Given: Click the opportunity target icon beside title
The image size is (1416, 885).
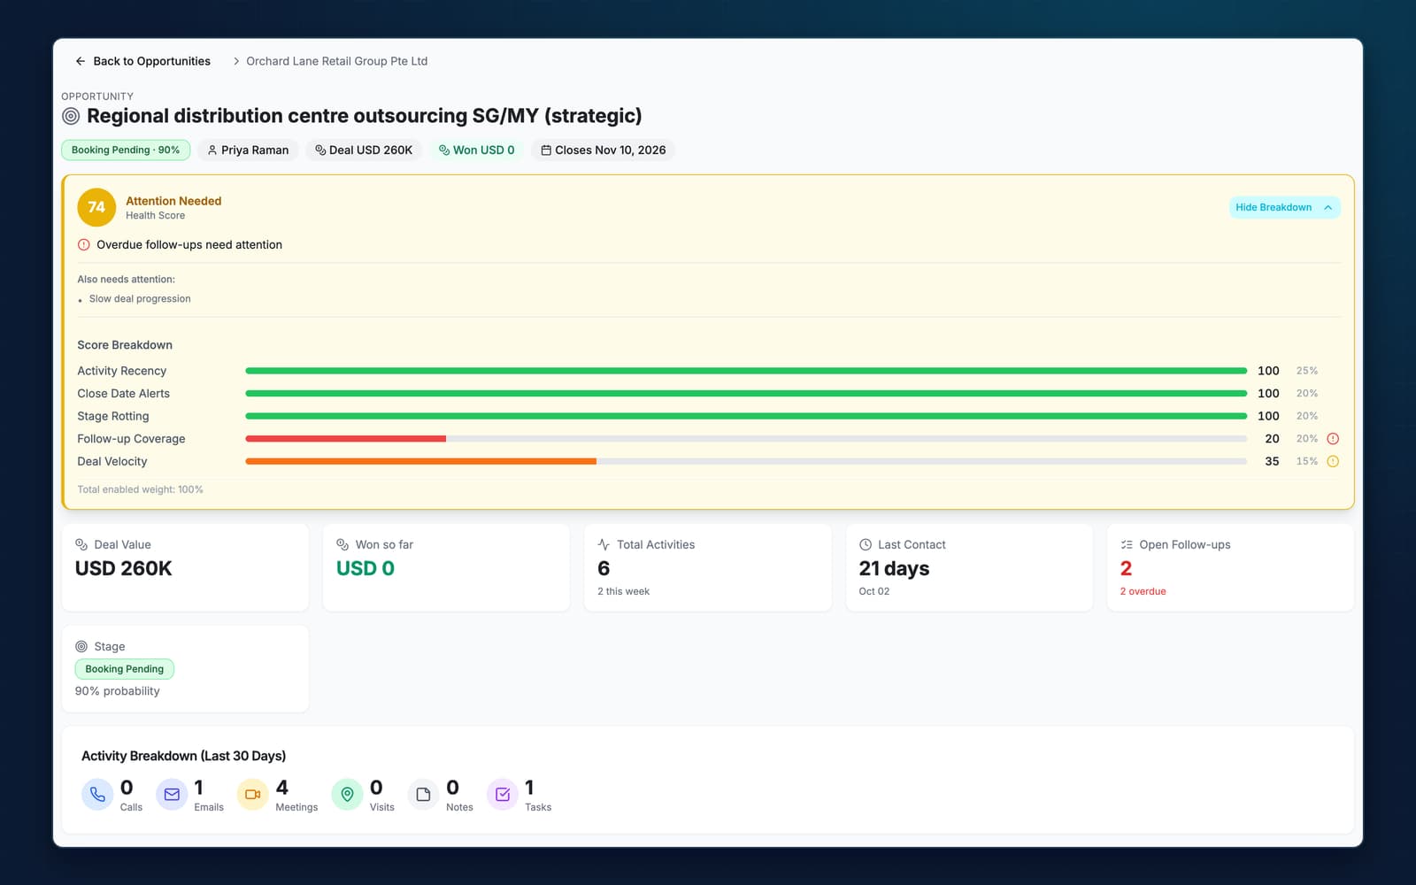Looking at the screenshot, I should point(71,116).
